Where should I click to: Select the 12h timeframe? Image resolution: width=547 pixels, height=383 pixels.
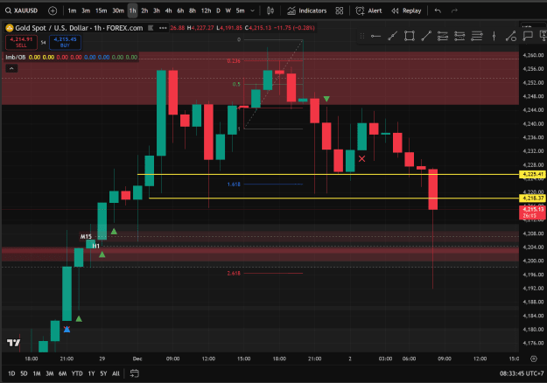[206, 10]
